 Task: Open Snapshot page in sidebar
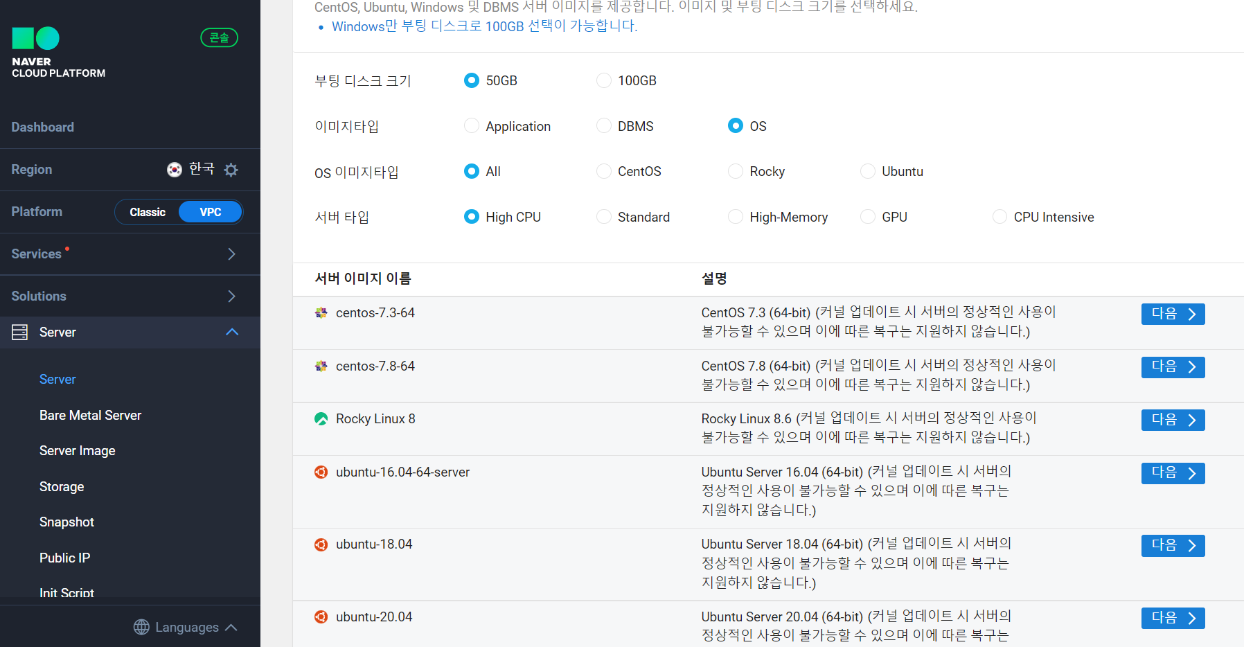66,522
